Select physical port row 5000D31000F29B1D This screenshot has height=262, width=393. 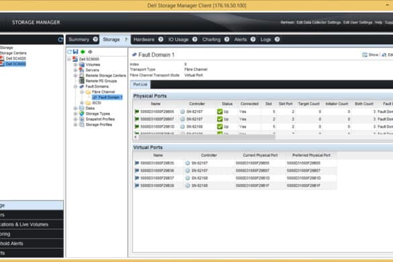pyautogui.click(x=263, y=126)
